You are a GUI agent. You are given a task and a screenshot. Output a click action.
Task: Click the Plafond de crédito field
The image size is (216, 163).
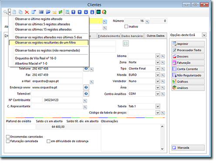21,127
